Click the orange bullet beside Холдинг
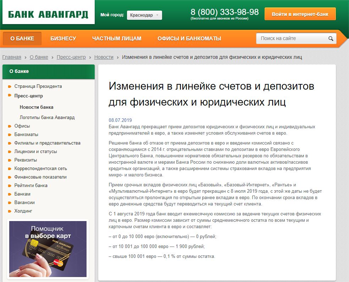This screenshot has height=282, width=349. click(10, 211)
